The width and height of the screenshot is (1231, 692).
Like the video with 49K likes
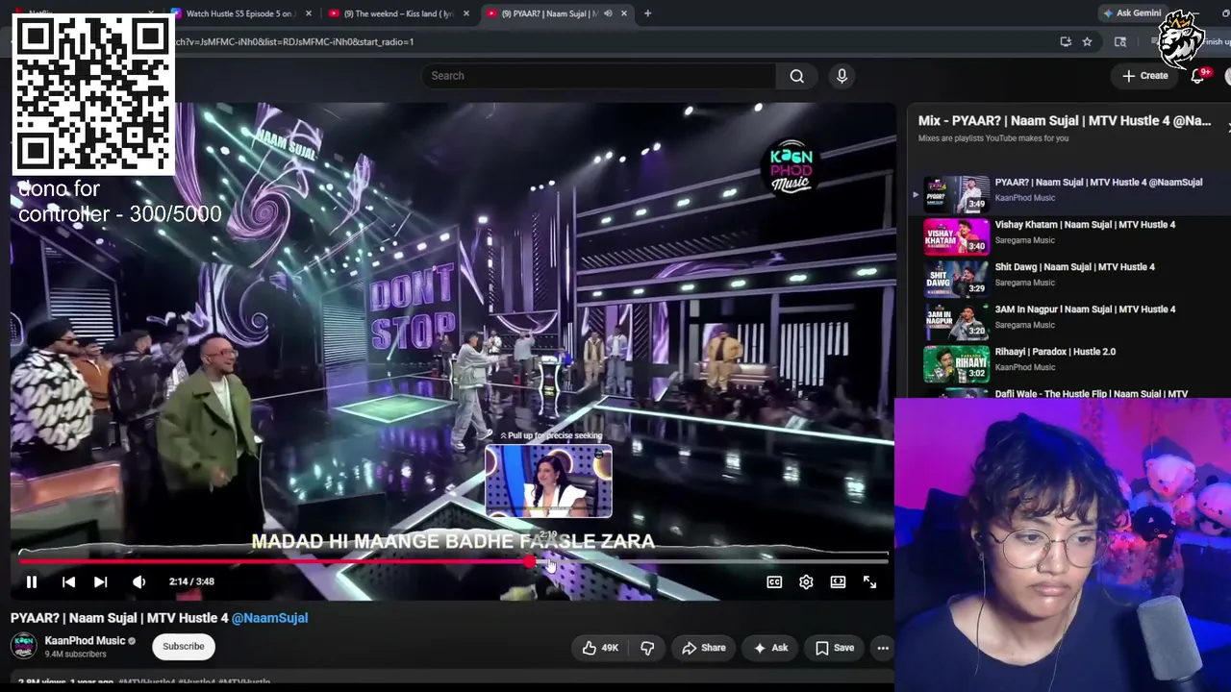point(600,648)
